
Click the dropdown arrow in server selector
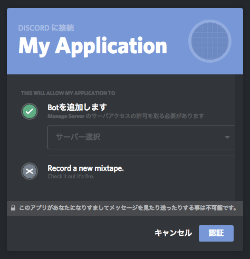[227, 137]
